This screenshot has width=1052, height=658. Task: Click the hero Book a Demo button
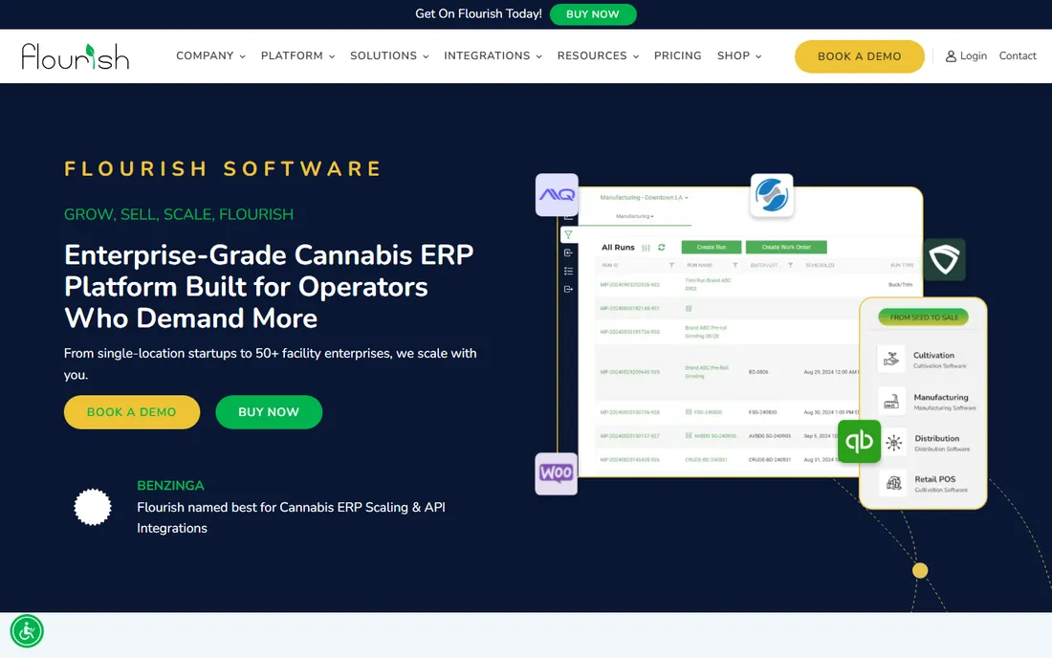coord(132,412)
